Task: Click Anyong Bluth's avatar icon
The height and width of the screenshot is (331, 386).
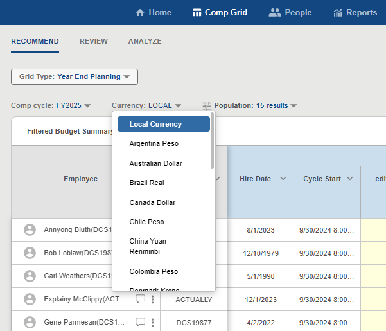Action: click(30, 229)
